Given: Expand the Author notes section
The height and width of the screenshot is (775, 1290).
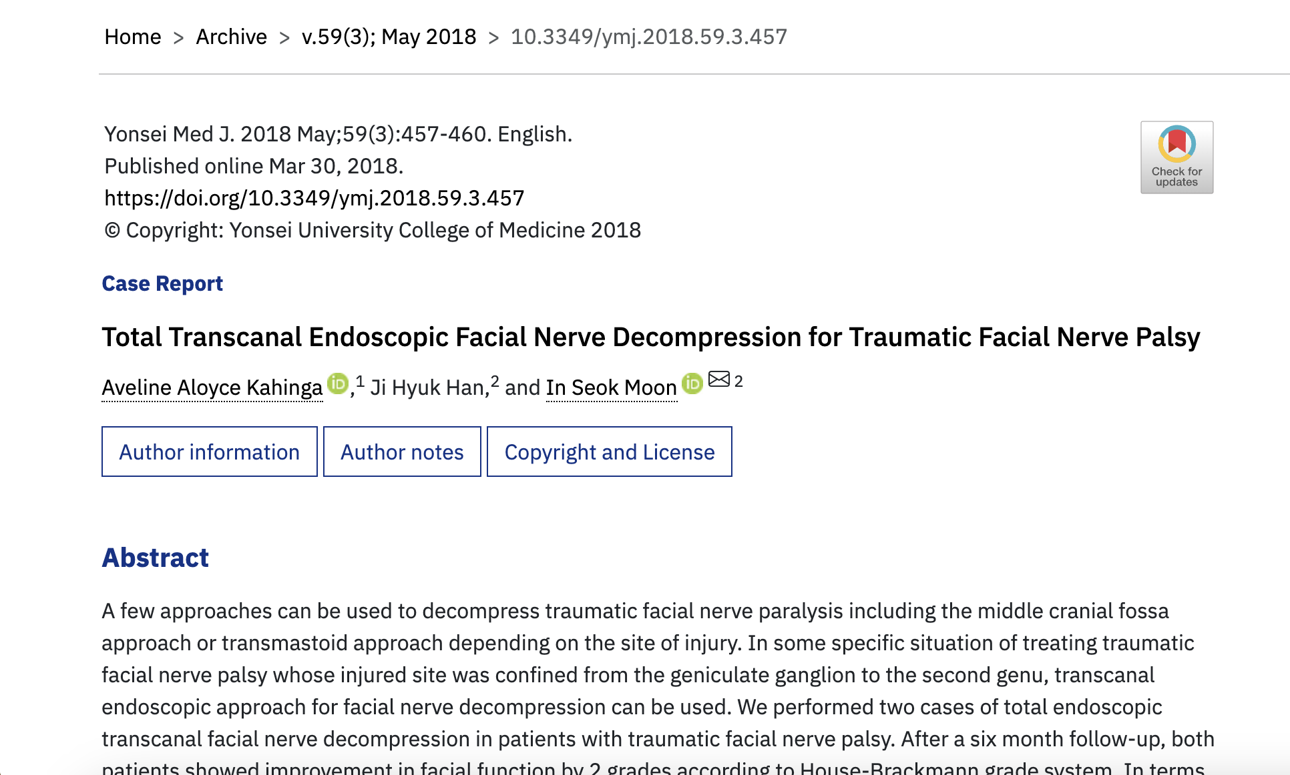Looking at the screenshot, I should click(402, 452).
